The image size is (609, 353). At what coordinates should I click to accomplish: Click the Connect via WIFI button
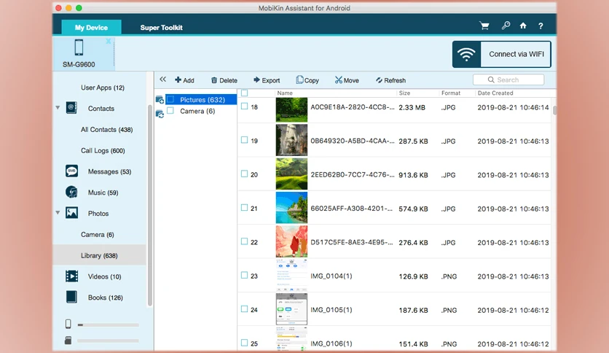[x=501, y=55]
